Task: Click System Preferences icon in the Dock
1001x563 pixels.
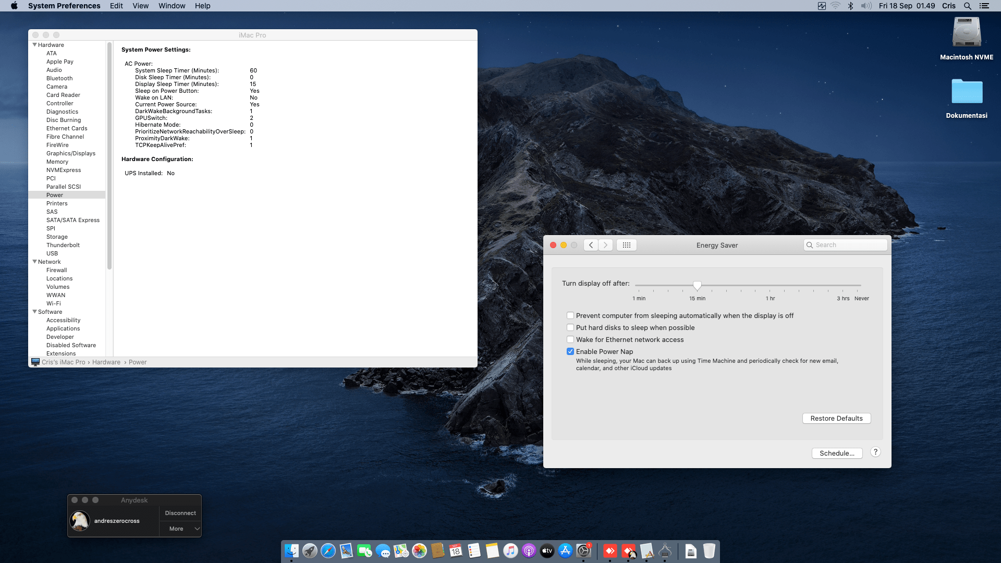Action: coord(583,550)
